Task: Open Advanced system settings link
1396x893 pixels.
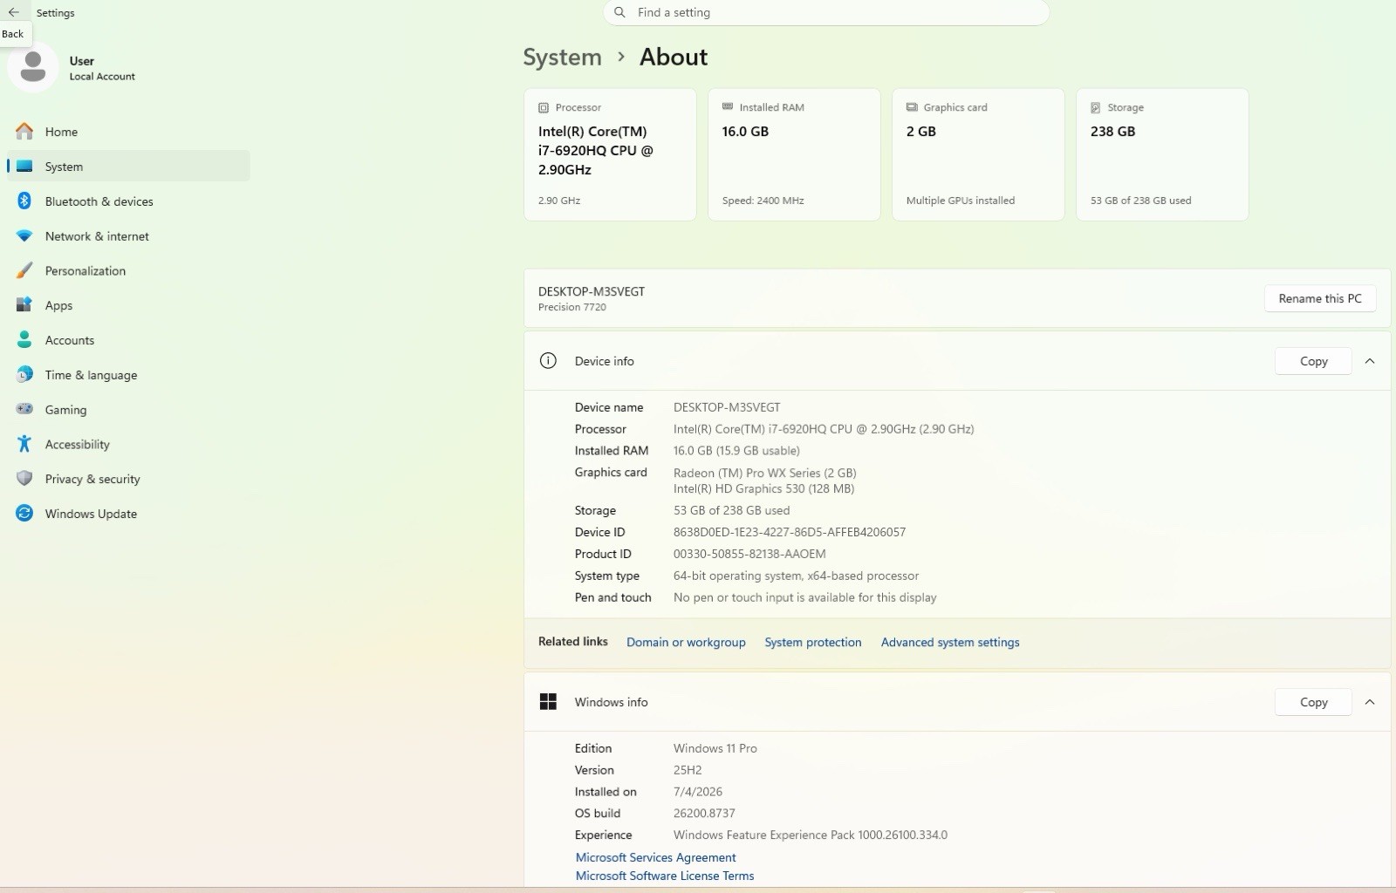Action: point(950,643)
